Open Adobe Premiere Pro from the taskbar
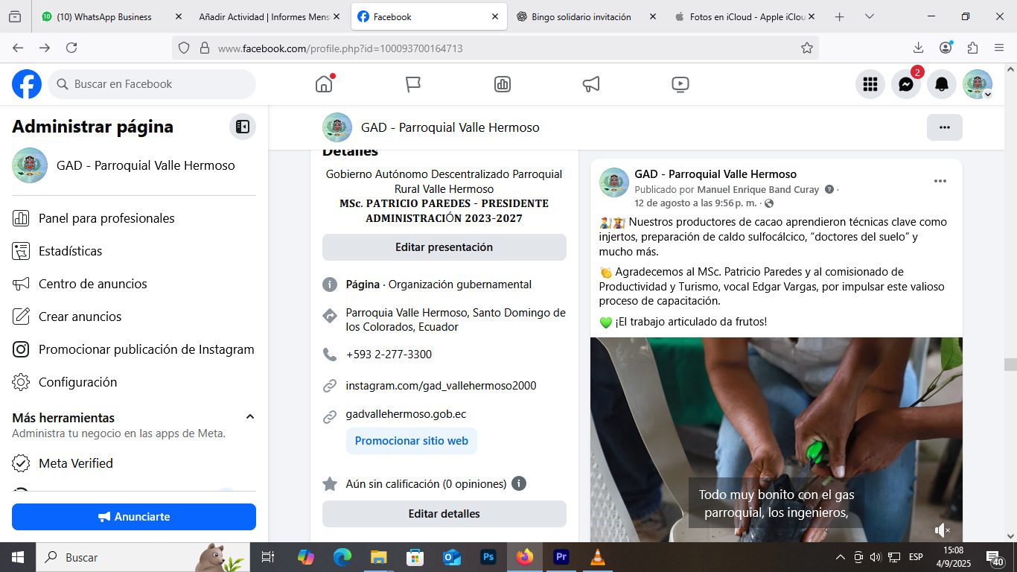 pos(561,556)
